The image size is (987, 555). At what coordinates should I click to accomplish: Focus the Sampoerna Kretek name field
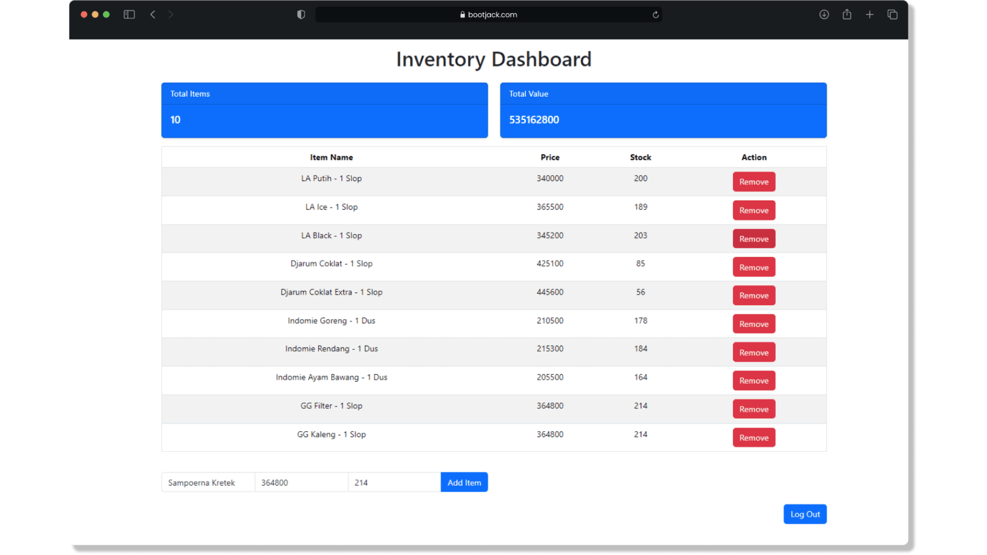click(x=208, y=483)
